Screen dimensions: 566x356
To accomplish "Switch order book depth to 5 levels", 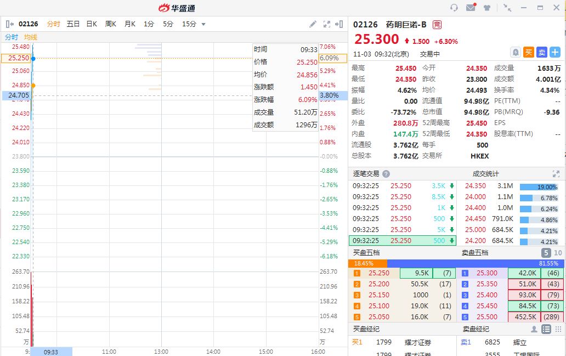I will [x=546, y=253].
